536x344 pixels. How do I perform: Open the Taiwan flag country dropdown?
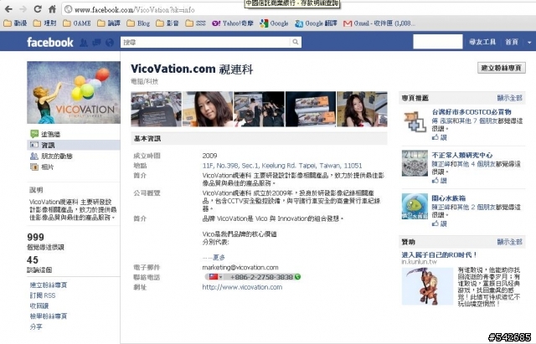(x=215, y=277)
